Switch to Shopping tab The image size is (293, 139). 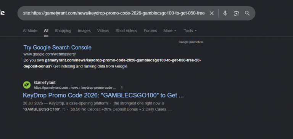(63, 30)
